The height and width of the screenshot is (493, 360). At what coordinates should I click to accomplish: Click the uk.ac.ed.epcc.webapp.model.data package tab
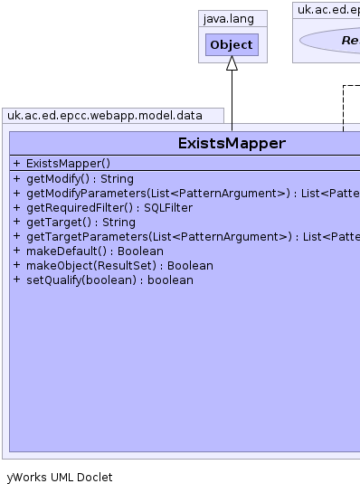pyautogui.click(x=113, y=116)
